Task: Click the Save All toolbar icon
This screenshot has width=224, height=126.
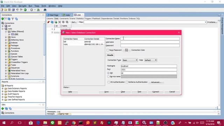Action: (13, 10)
